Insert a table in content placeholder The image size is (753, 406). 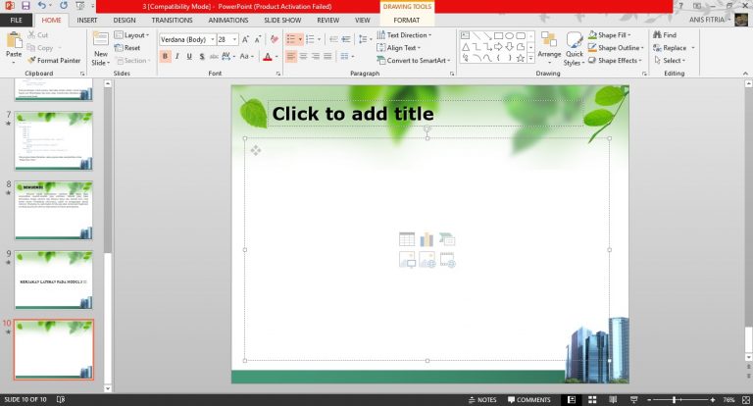[407, 239]
